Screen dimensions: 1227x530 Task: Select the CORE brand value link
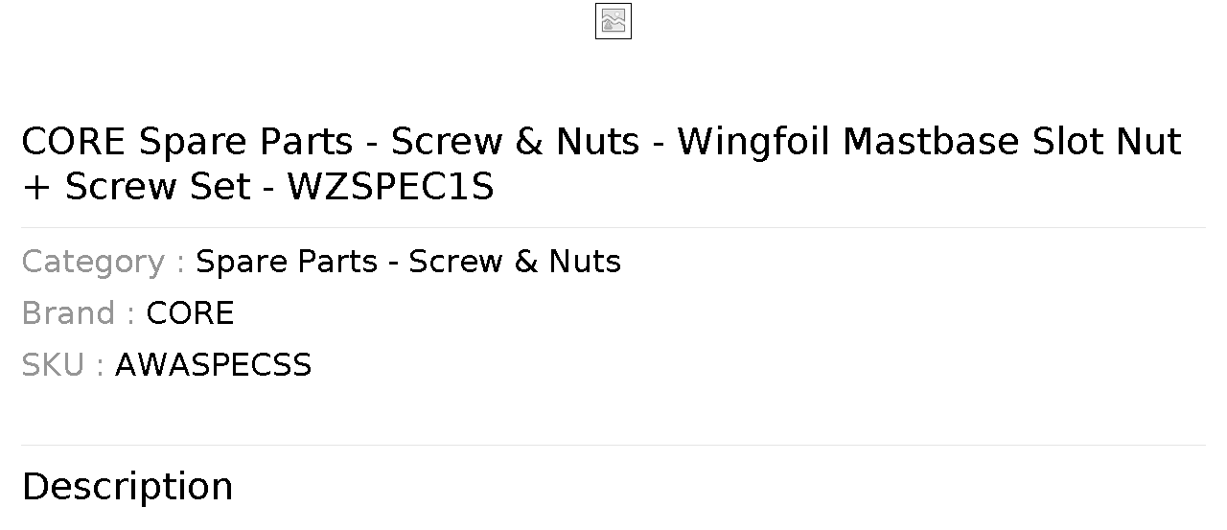[190, 313]
